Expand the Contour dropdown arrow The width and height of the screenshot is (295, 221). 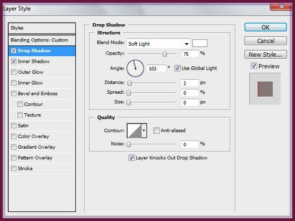coord(144,130)
